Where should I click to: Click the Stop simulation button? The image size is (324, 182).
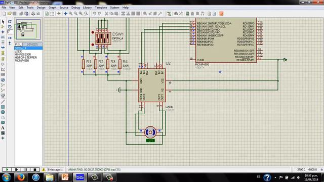coord(35,169)
